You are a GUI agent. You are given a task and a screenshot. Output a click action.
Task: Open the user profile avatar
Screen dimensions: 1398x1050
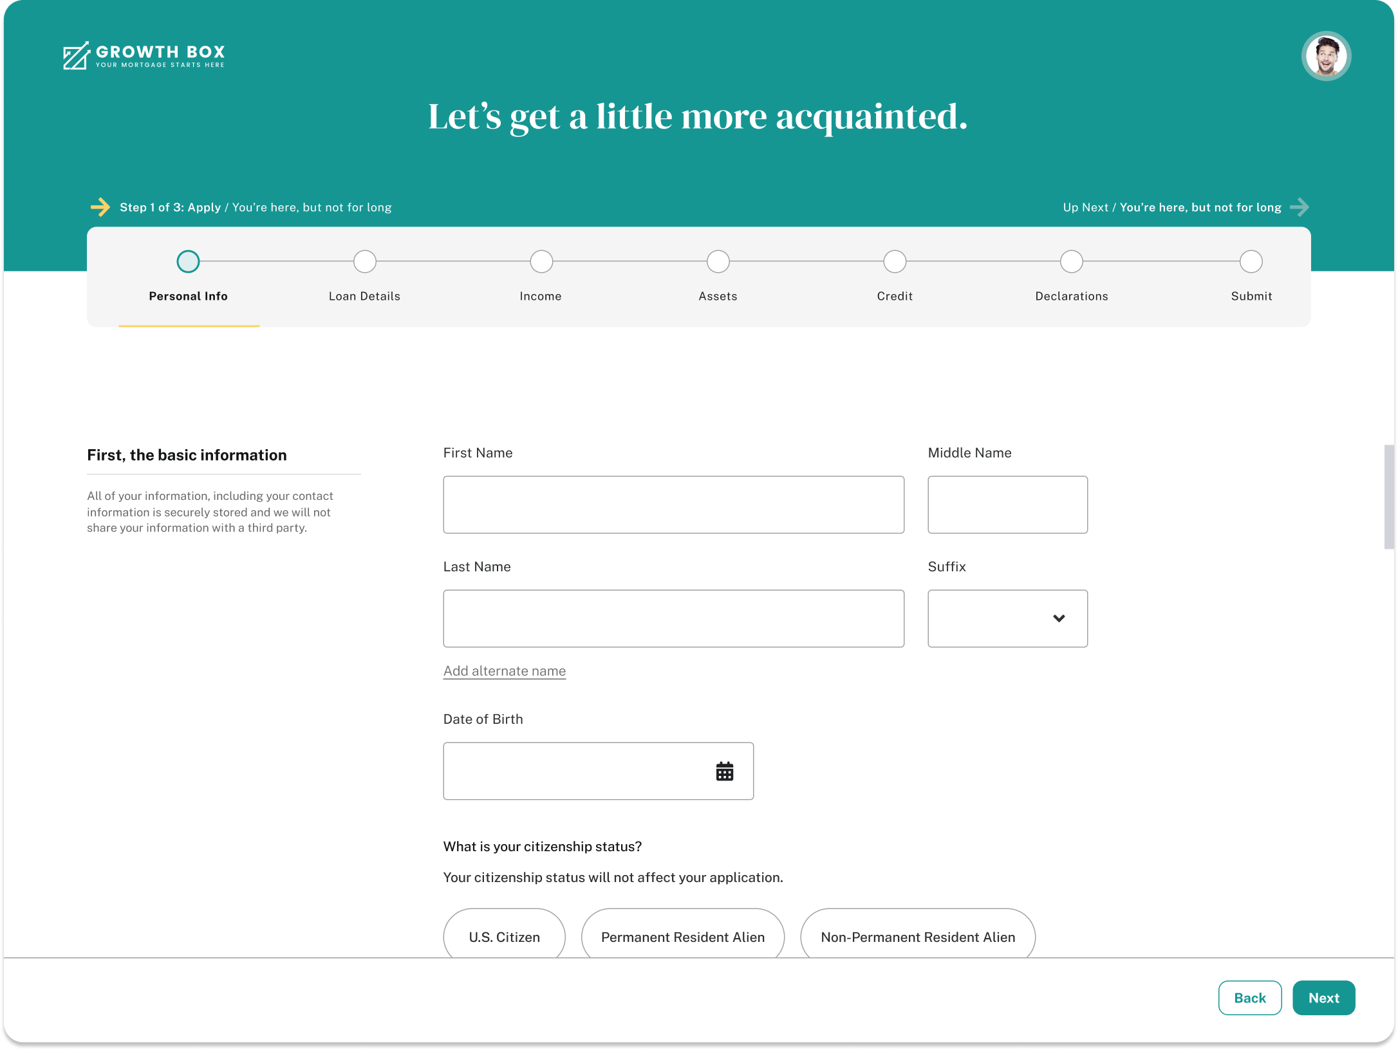(1325, 56)
